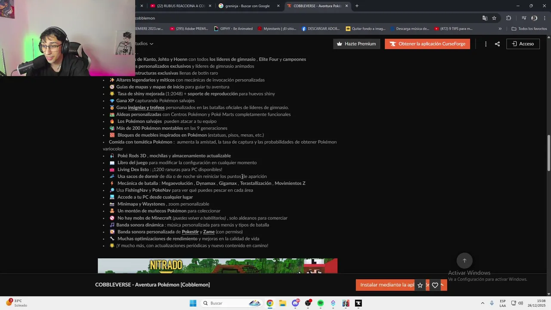The height and width of the screenshot is (310, 551).
Task: Click the share icon on the CurseForge header
Action: (x=497, y=44)
